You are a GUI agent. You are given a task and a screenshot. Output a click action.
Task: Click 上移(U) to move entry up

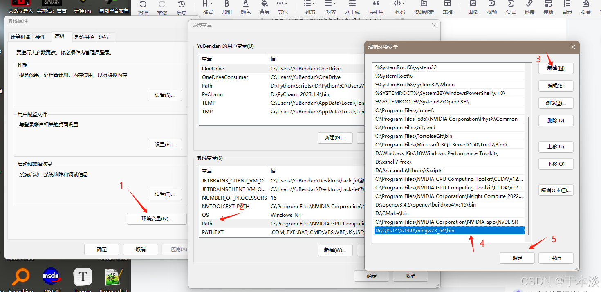pos(556,147)
